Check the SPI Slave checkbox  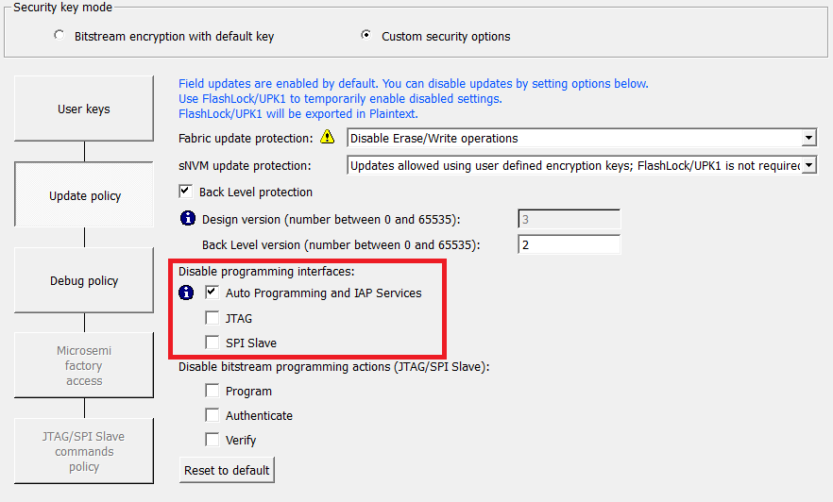212,343
